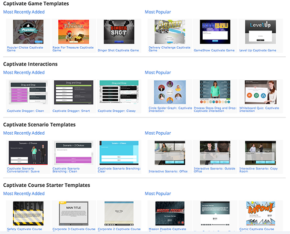Viewport: 290px width, 234px height.
Task: Click the Comic Captivate Course thumbnail
Action: 260,213
